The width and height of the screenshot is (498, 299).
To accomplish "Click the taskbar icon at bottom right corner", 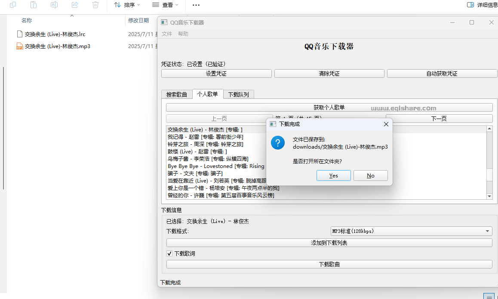I will tap(489, 296).
